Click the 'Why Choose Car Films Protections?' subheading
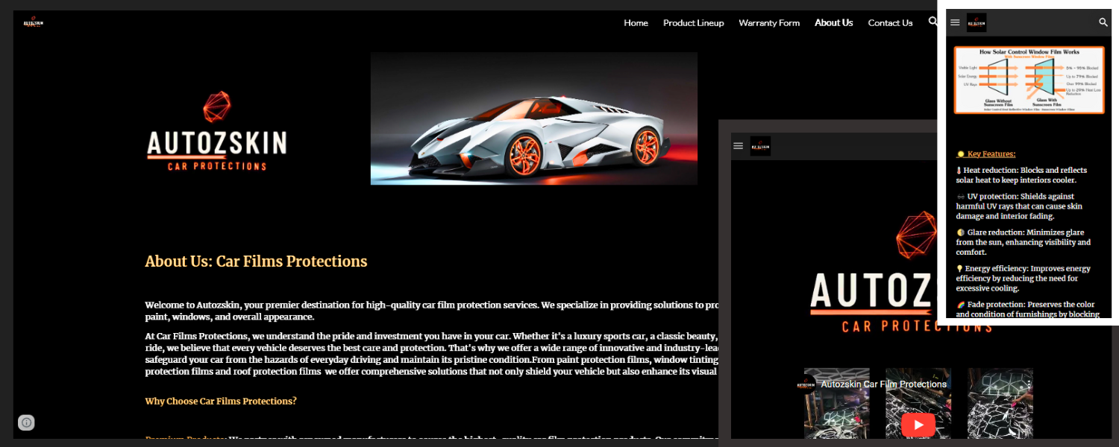Screen dimensions: 1119x447 pyautogui.click(x=221, y=402)
